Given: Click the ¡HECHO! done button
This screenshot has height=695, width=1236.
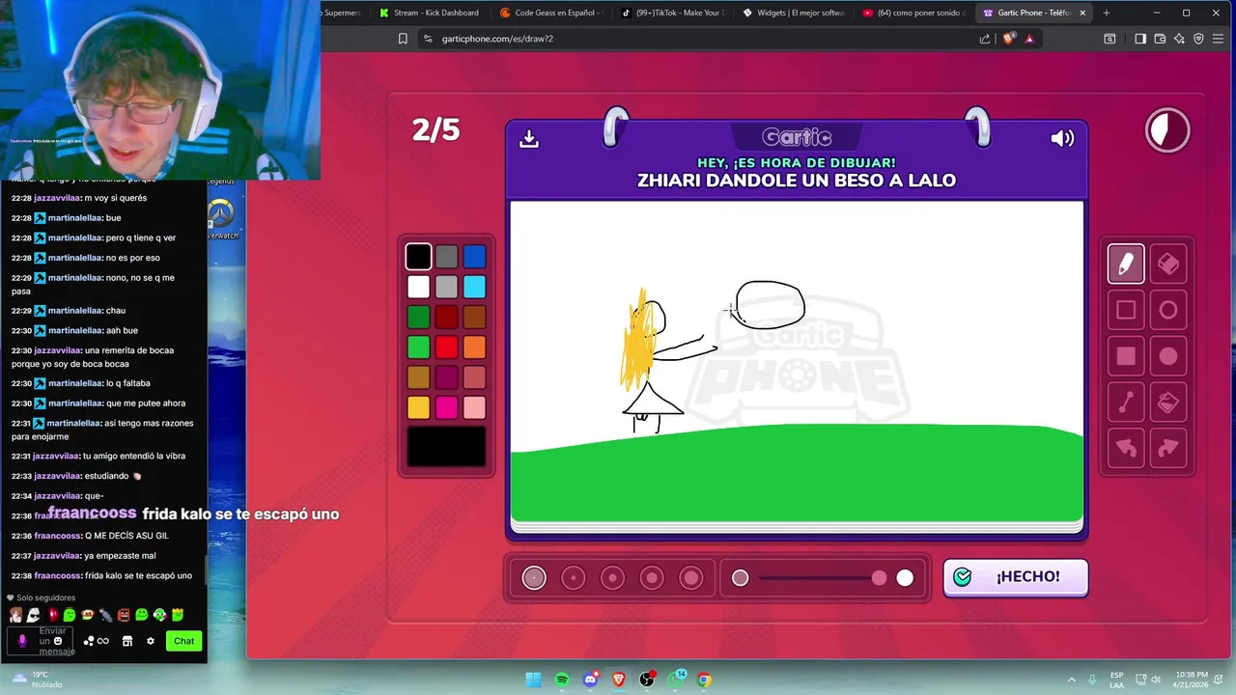Looking at the screenshot, I should coord(1016,577).
